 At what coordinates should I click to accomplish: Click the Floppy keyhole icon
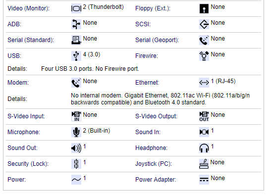point(204,8)
